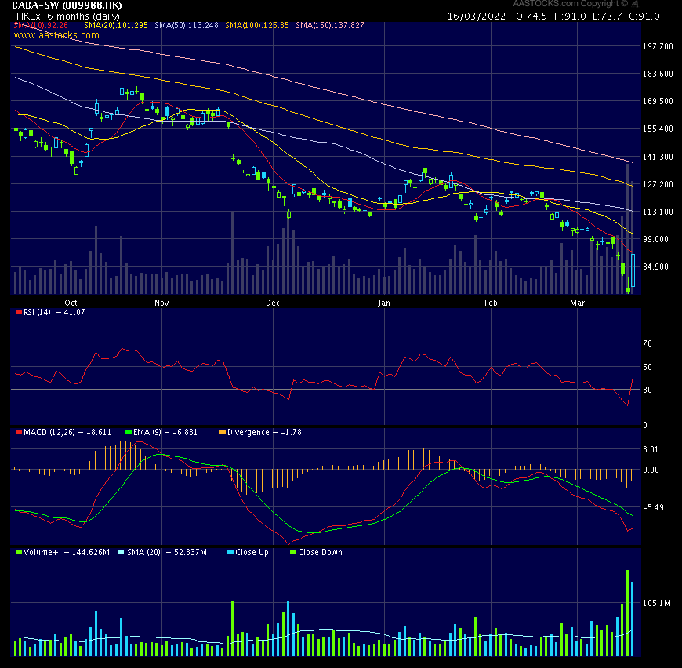Select the RSI (14) indicator legend icon
This screenshot has height=668, width=682.
[20, 312]
